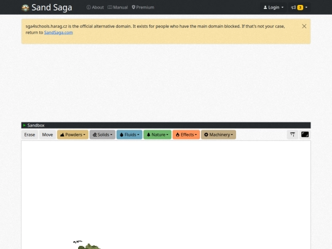Viewport: 332px width, 249px height.
Task: Follow the SandSaga.com link
Action: point(58,33)
